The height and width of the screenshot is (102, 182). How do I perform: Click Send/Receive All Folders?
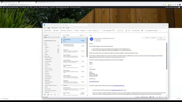pyautogui.click(x=152, y=31)
